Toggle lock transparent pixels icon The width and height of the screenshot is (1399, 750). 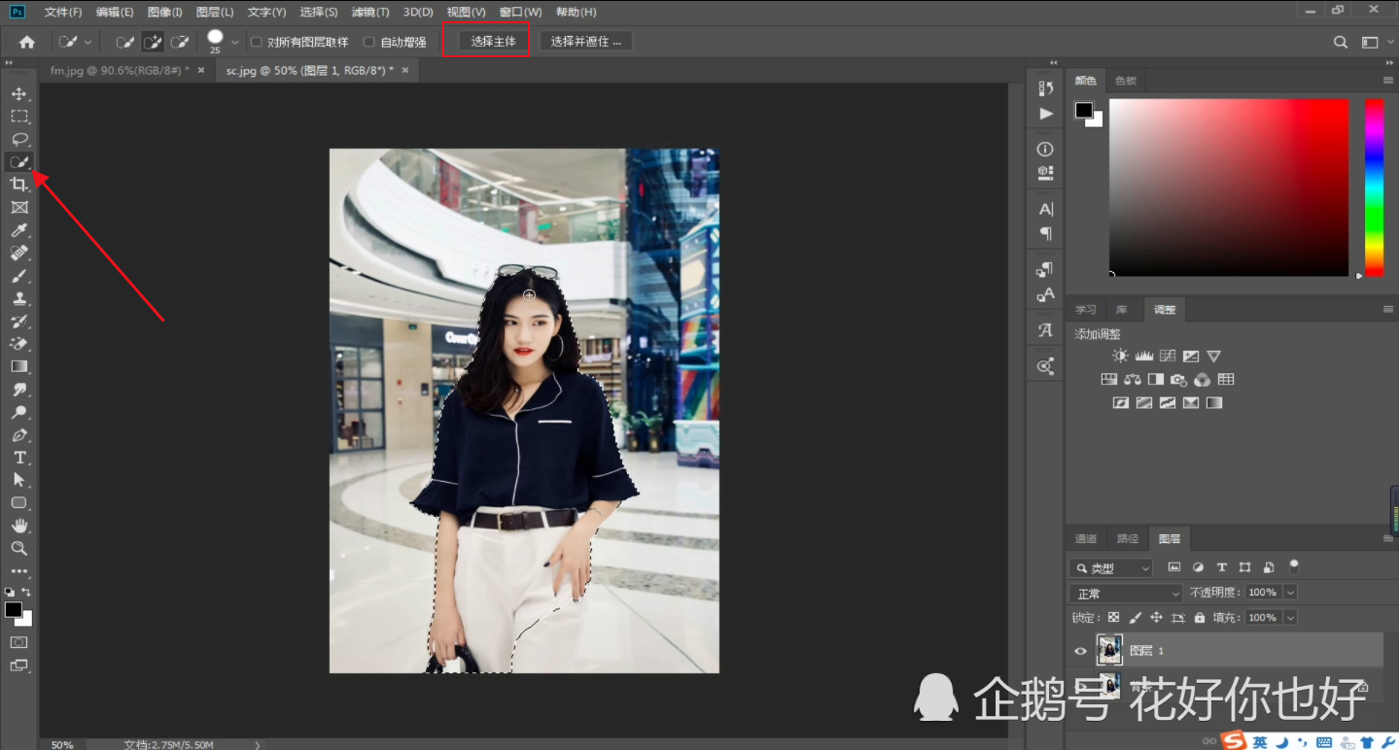(x=1113, y=618)
